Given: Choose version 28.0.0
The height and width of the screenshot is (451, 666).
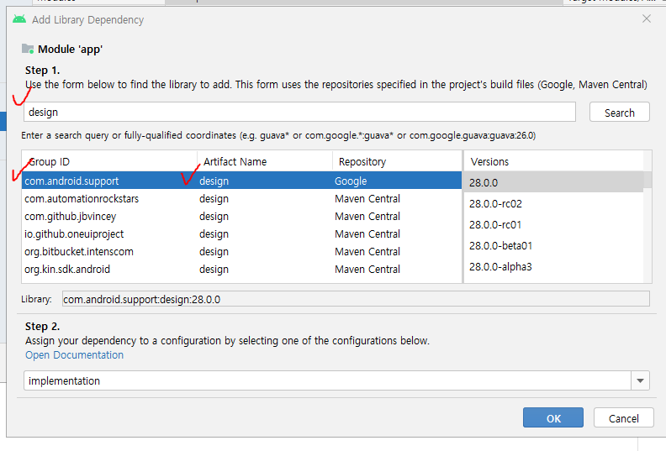Looking at the screenshot, I should pyautogui.click(x=553, y=182).
